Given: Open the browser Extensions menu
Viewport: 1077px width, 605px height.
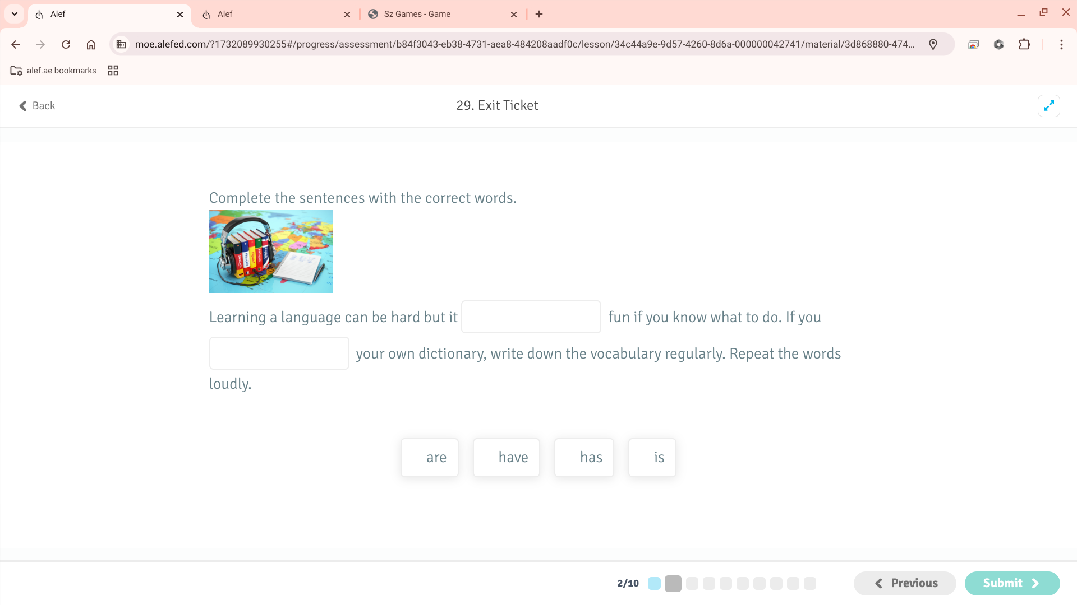Looking at the screenshot, I should [1024, 44].
